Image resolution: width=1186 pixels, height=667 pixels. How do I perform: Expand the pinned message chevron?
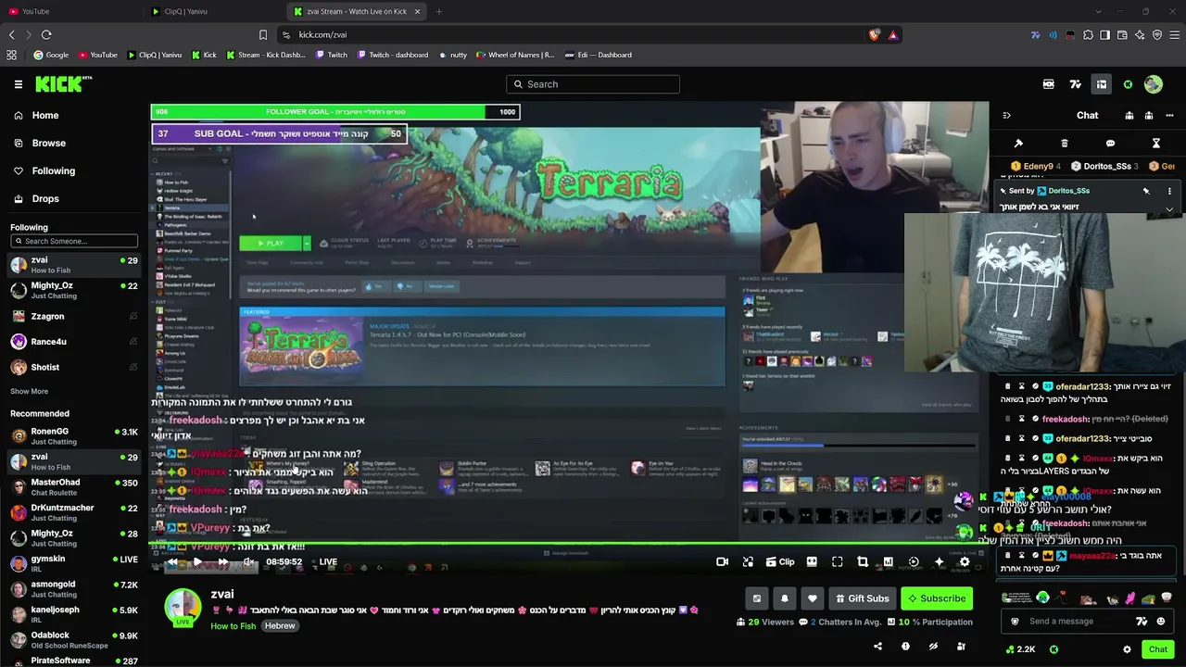coord(1169,209)
